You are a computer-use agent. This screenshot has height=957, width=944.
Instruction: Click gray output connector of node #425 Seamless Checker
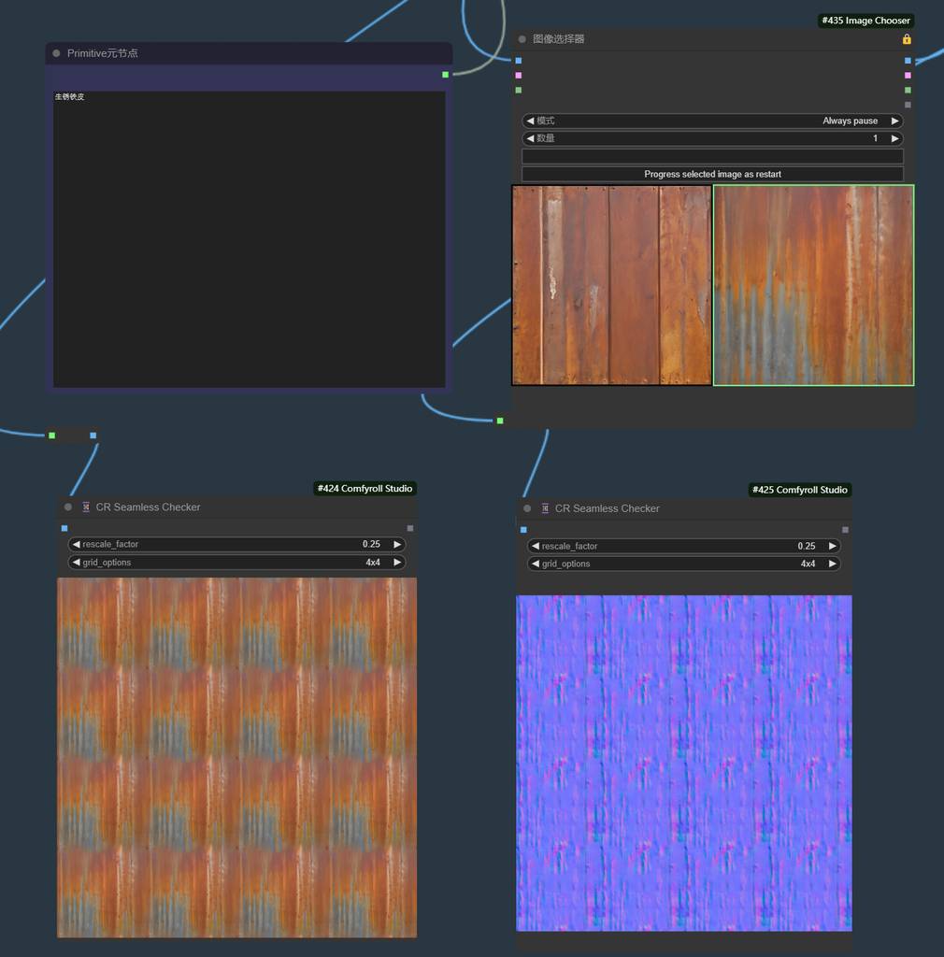click(845, 530)
